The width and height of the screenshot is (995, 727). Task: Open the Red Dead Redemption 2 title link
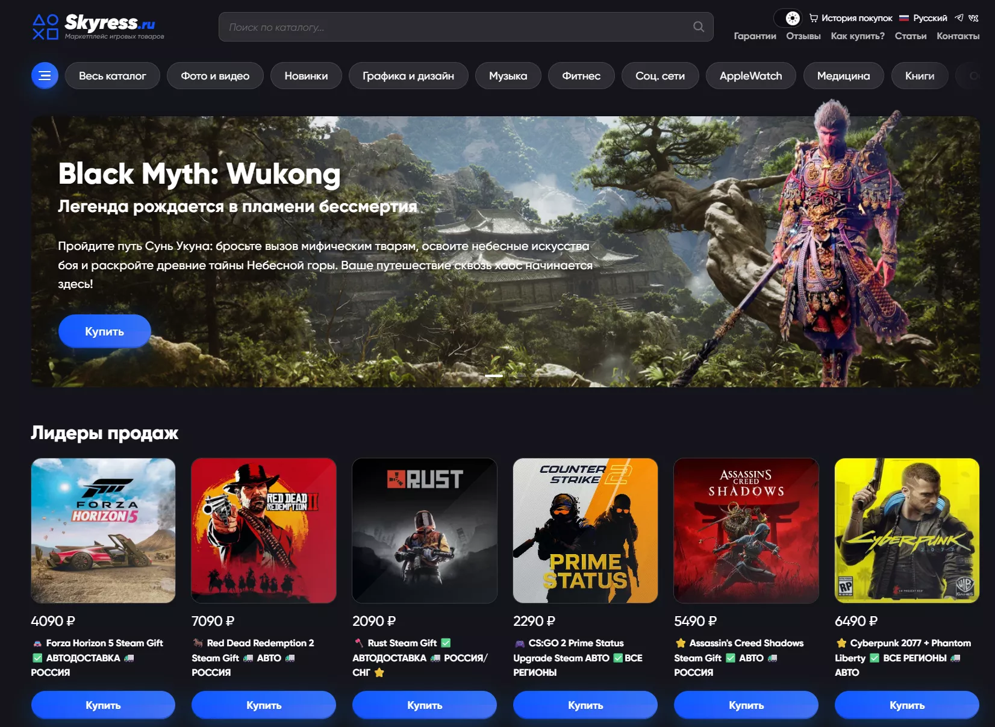click(254, 658)
